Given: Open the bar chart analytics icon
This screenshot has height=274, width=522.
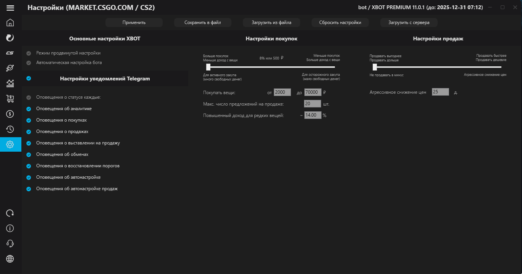Looking at the screenshot, I should pos(10,83).
